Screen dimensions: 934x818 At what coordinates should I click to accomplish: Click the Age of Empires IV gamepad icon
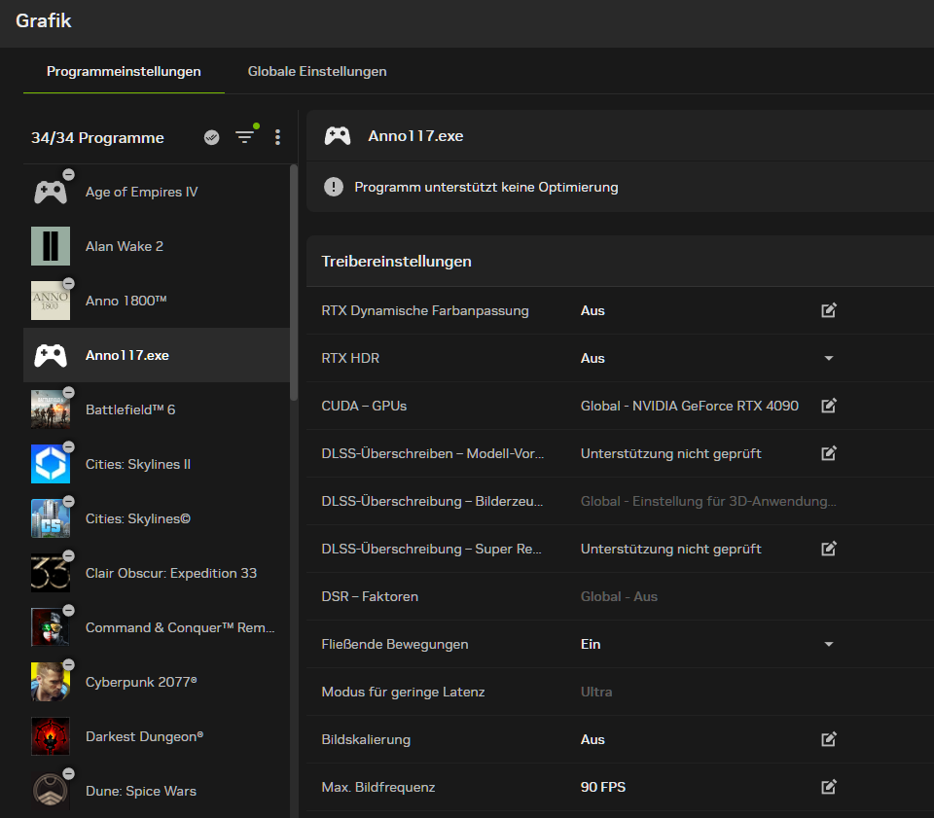pyautogui.click(x=51, y=192)
